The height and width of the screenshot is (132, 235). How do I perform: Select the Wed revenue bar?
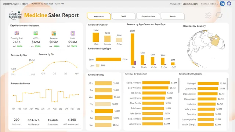[104, 97]
